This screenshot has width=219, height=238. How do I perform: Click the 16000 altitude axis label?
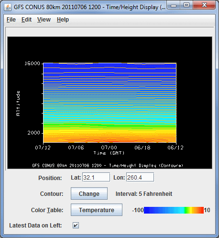tap(33, 64)
